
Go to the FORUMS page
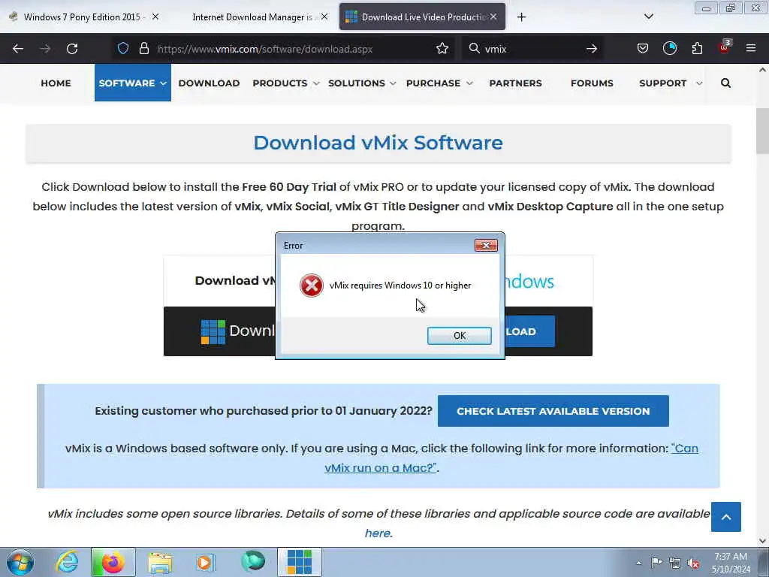pyautogui.click(x=592, y=83)
